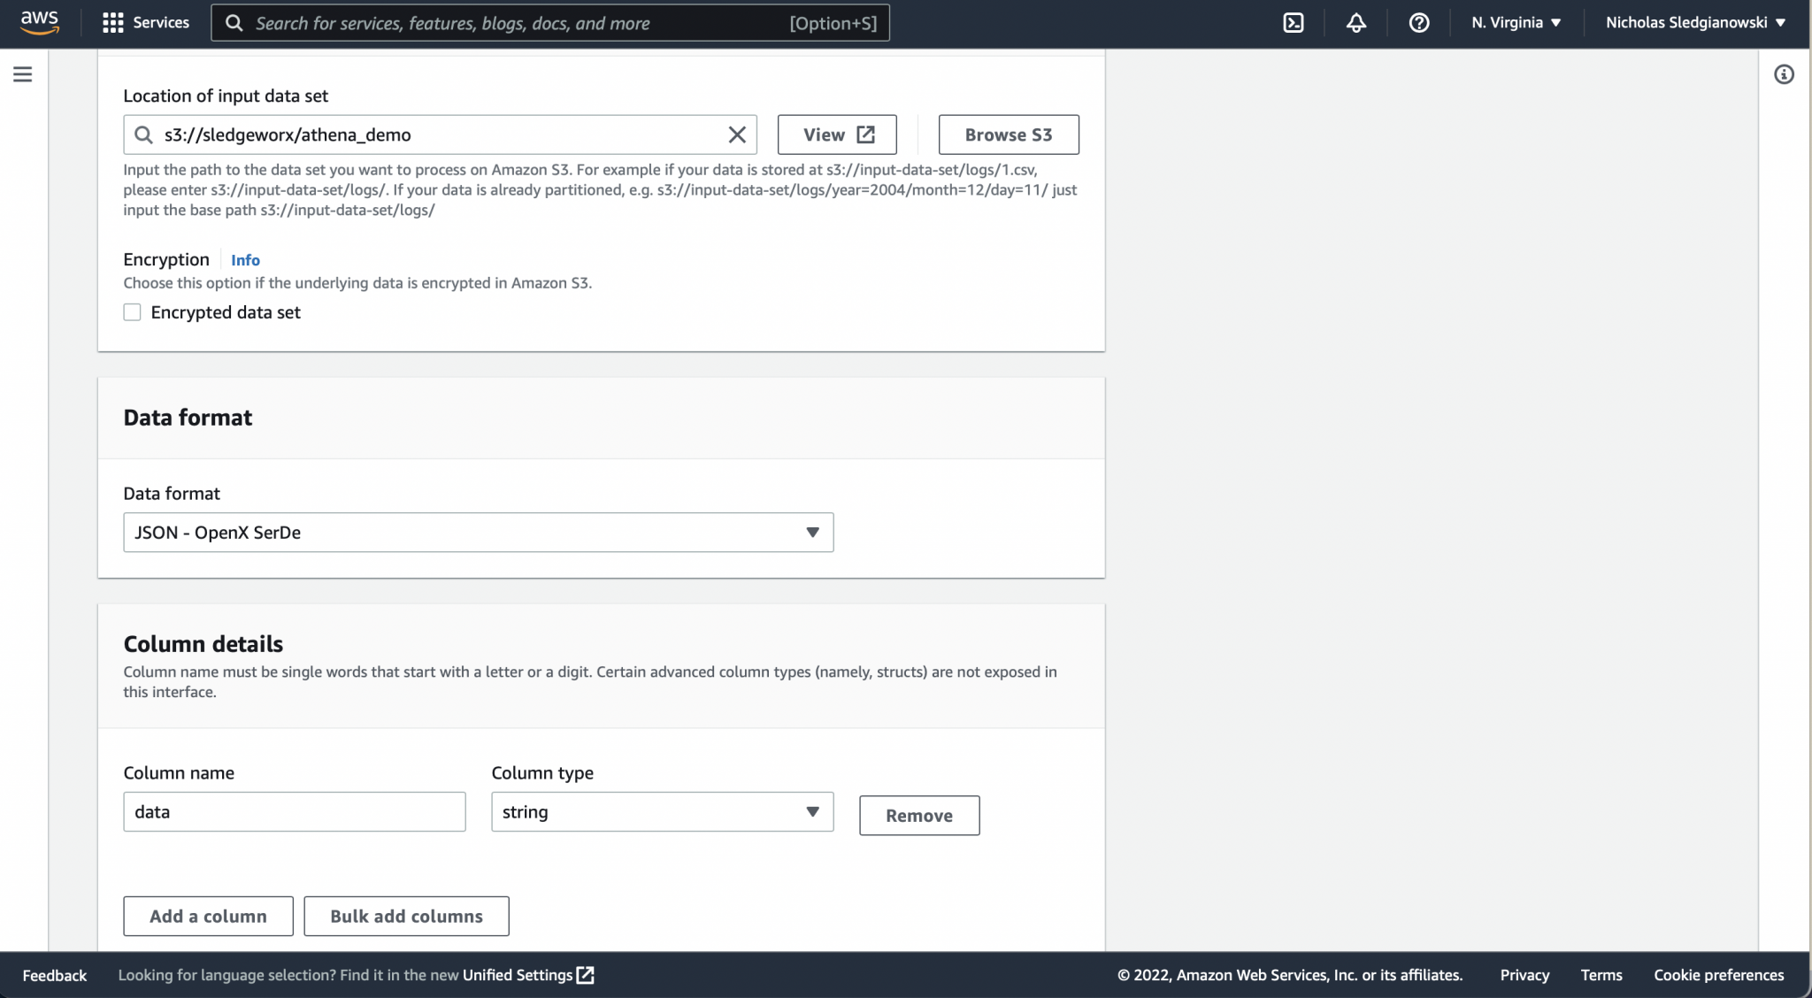Enable the Encrypted data set checkbox
This screenshot has height=998, width=1812.
coord(131,311)
